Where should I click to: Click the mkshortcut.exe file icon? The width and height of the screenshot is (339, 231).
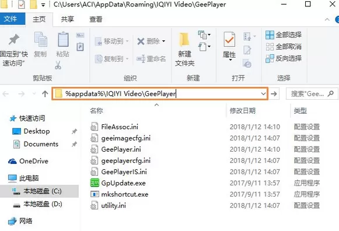(95, 194)
